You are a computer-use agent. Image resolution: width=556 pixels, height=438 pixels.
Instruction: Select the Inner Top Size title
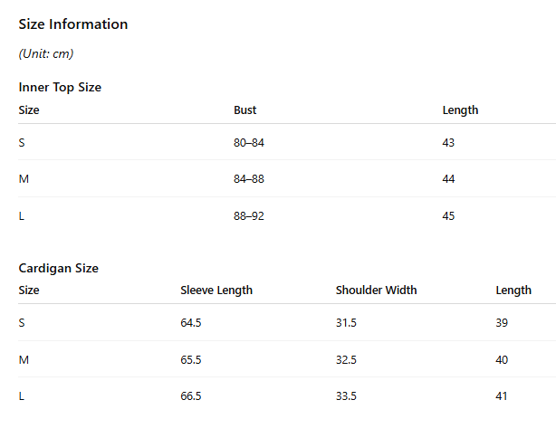tap(60, 87)
